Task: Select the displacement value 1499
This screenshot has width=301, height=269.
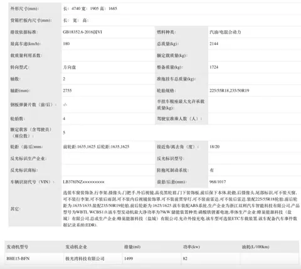Action: click(129, 258)
